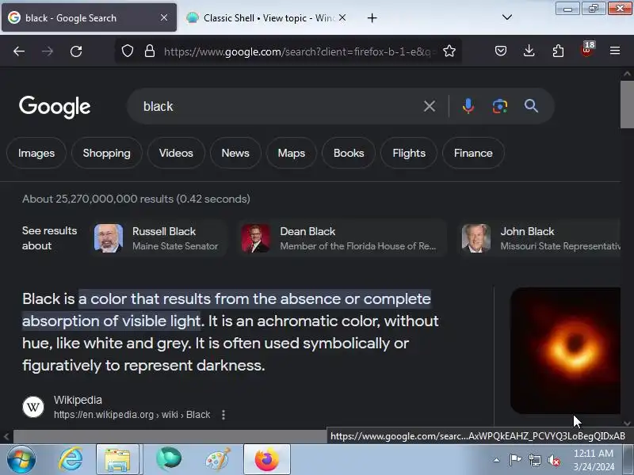Screen dimensions: 634x475
Task: Expand the list all tabs chevron
Action: (x=507, y=17)
